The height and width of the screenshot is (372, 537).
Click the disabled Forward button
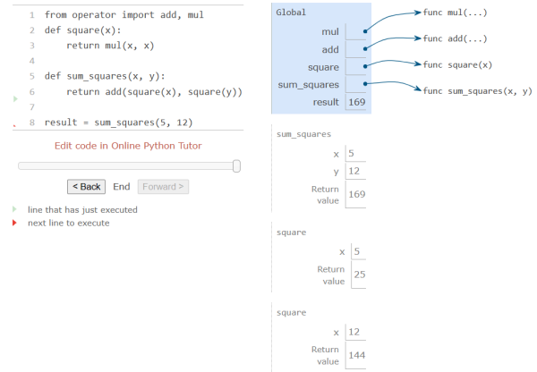click(163, 187)
